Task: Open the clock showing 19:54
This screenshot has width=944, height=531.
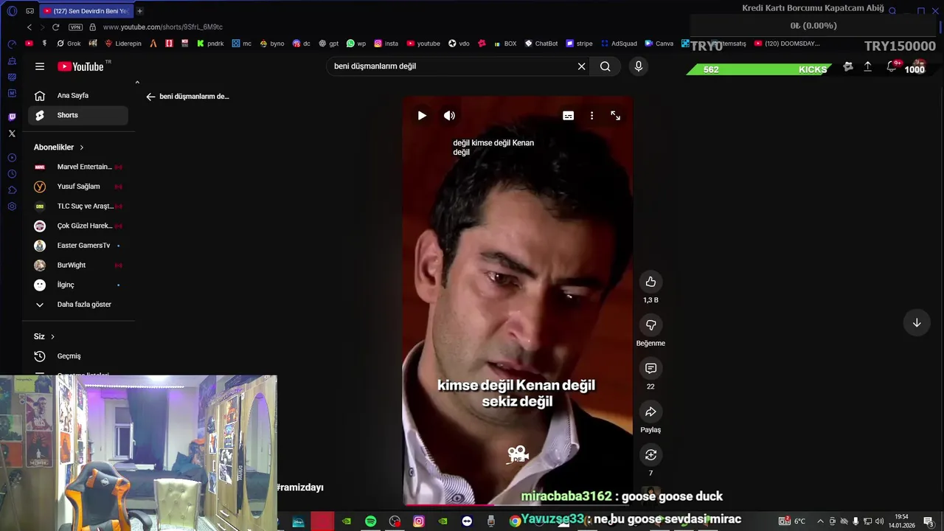Action: pyautogui.click(x=901, y=521)
